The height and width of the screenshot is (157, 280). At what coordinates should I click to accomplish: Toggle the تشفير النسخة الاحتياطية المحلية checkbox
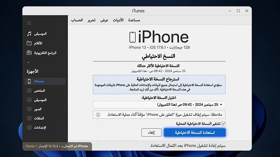click(x=224, y=123)
